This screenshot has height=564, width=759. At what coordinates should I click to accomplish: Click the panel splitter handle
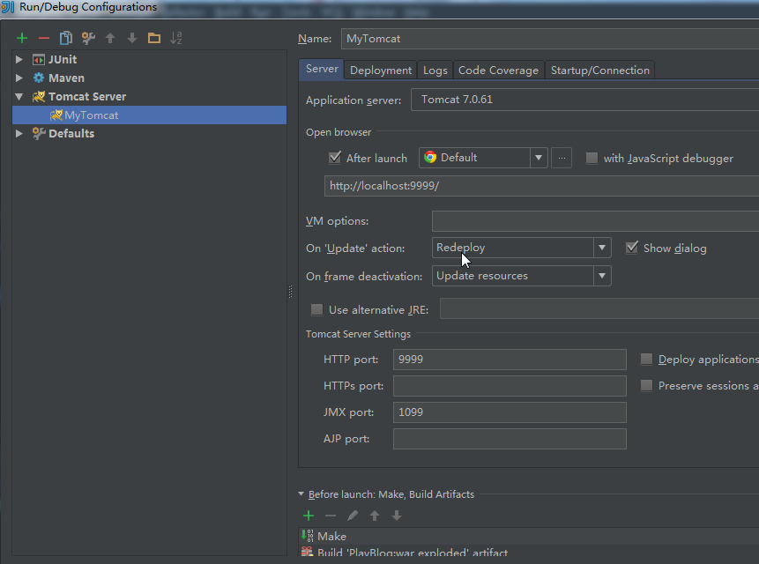(290, 292)
